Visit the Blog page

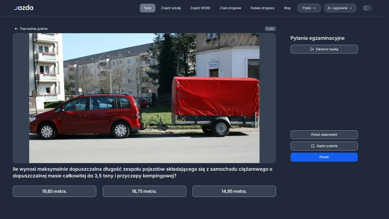pyautogui.click(x=287, y=8)
